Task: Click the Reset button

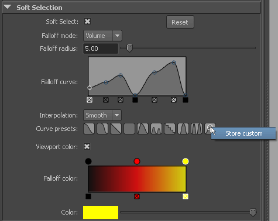Action: tap(180, 22)
